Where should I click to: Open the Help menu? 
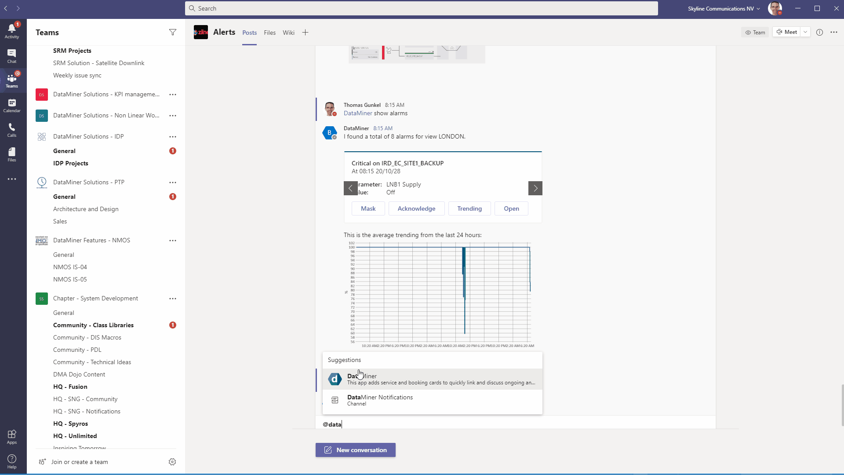[x=12, y=461]
